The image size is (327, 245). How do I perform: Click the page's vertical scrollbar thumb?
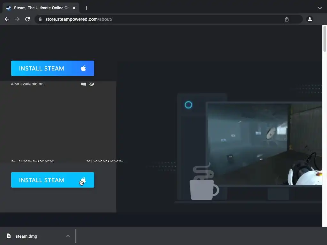tap(324, 39)
